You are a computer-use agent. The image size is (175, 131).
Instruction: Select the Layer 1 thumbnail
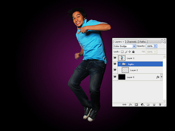122,58
